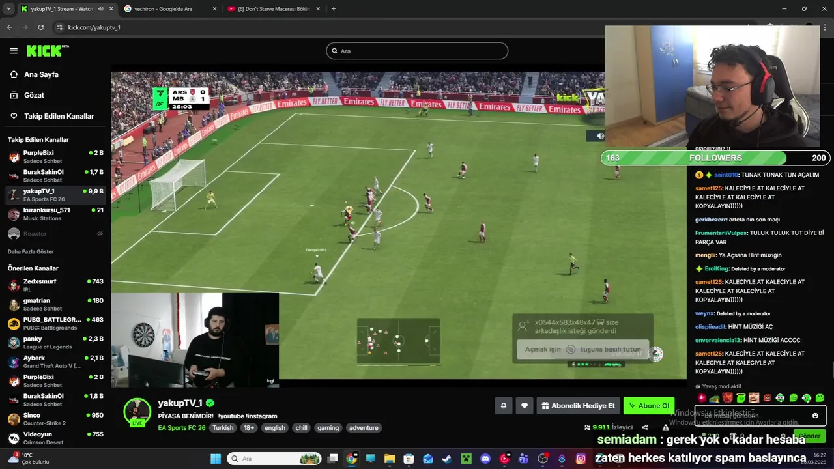
Task: Open Steam from the taskbar
Action: 447,459
